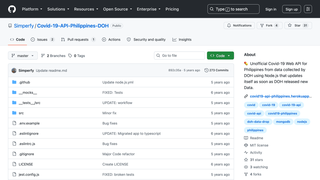
Task: Click the star count 31 badge
Action: coord(305,26)
